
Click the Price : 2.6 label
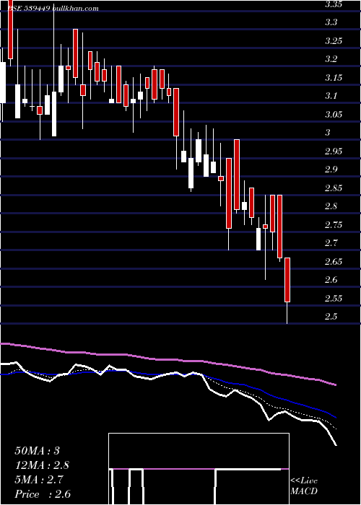tap(43, 494)
